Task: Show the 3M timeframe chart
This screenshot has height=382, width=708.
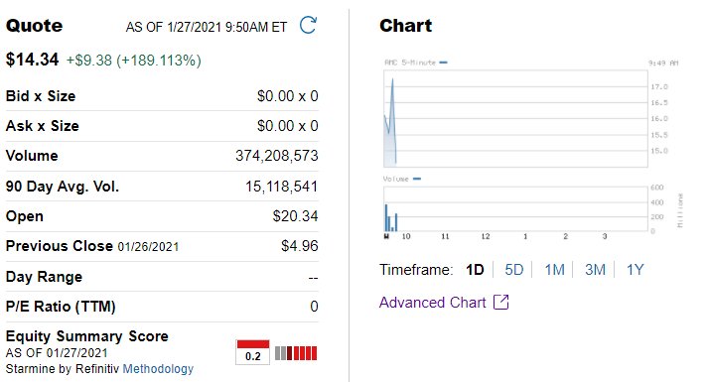Action: click(595, 270)
